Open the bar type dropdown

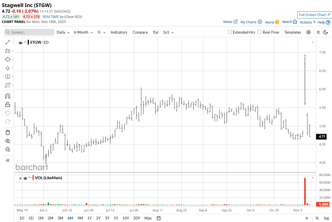[x=101, y=32]
